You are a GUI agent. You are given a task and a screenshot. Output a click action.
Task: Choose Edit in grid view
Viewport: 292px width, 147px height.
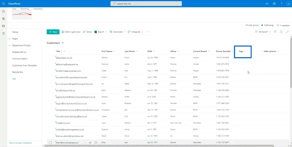[x=71, y=32]
